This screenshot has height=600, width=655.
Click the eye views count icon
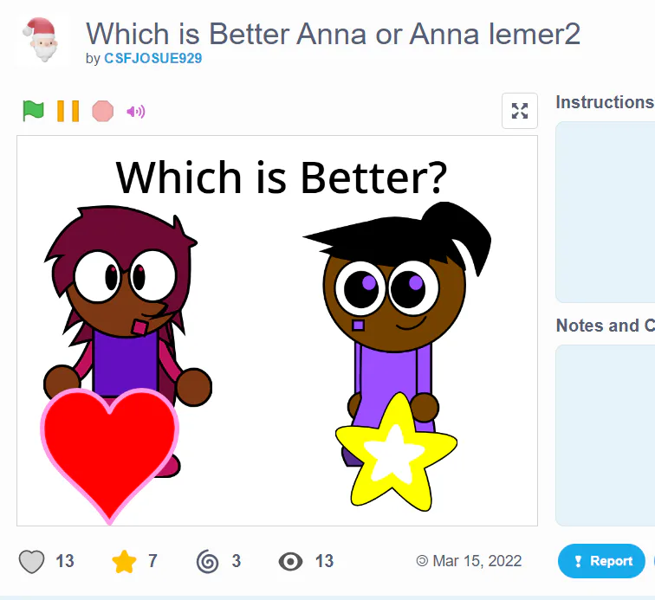[x=291, y=562]
